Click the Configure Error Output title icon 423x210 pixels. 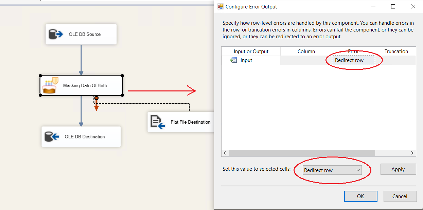tap(221, 6)
